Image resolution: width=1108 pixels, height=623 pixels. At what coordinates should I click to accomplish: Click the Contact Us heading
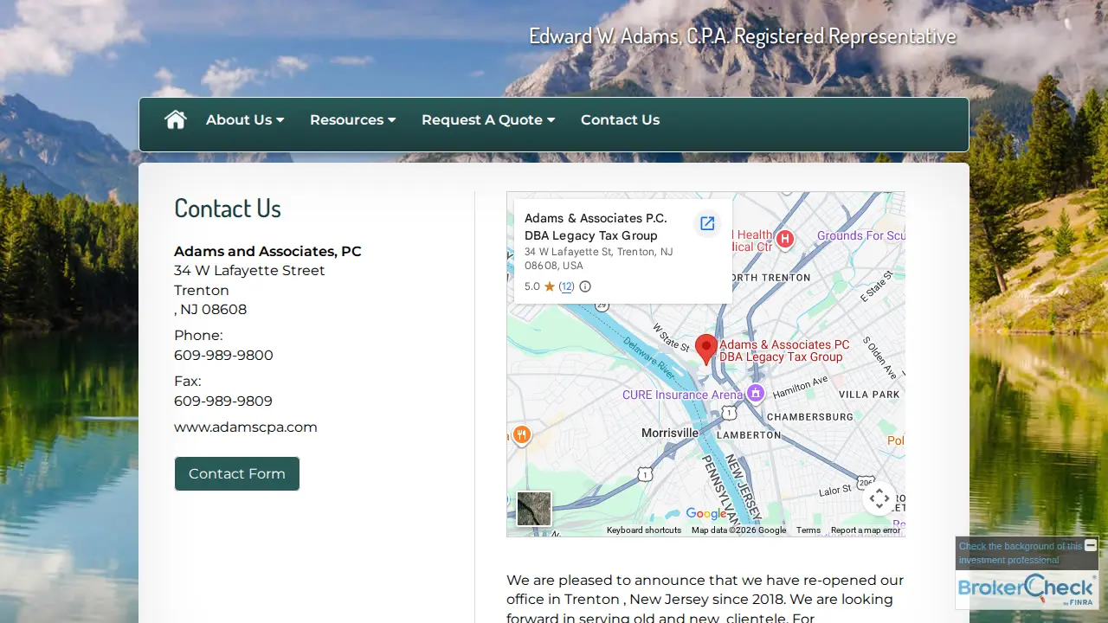[x=228, y=208]
